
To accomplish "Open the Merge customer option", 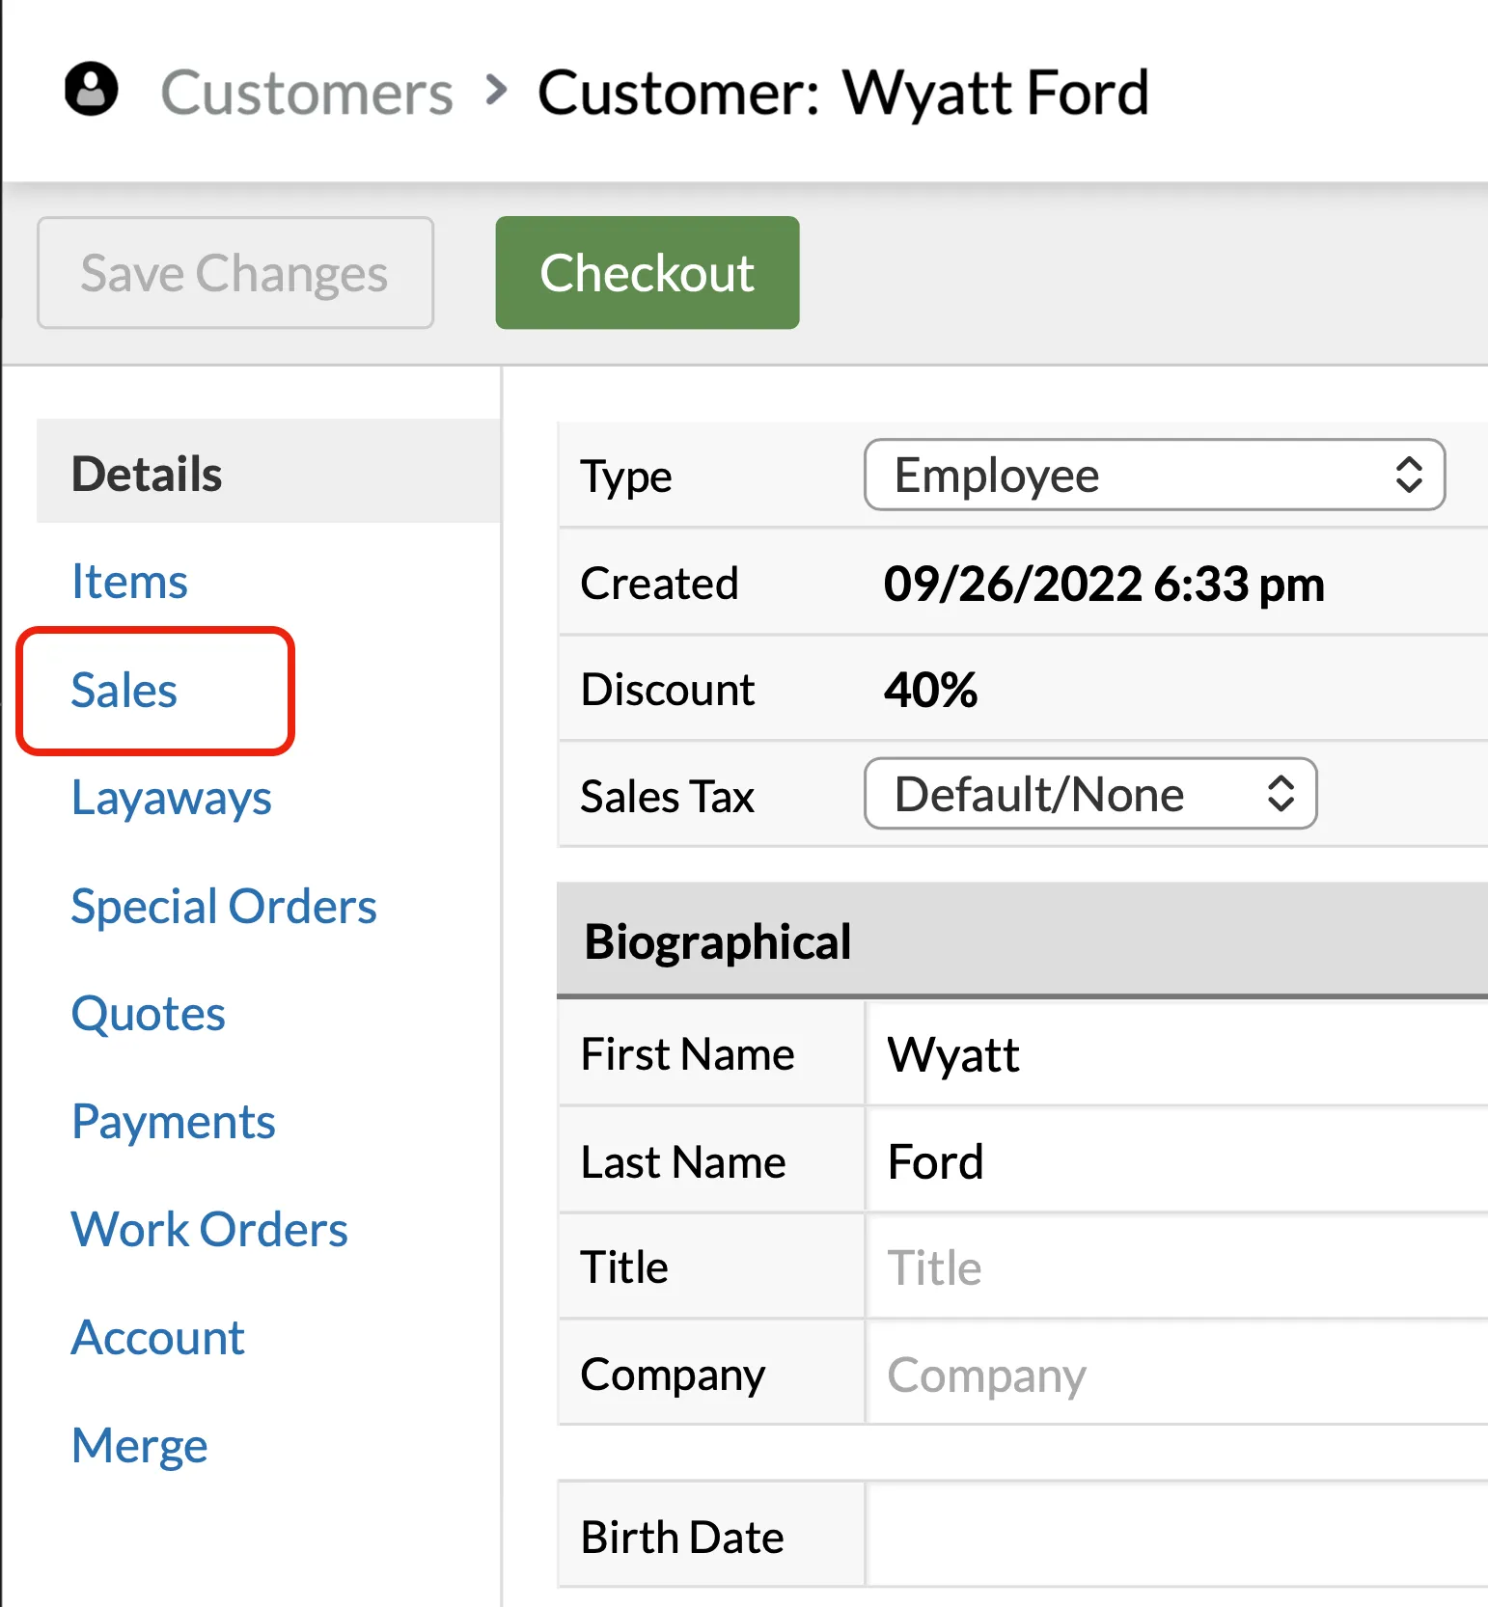I will click(140, 1447).
